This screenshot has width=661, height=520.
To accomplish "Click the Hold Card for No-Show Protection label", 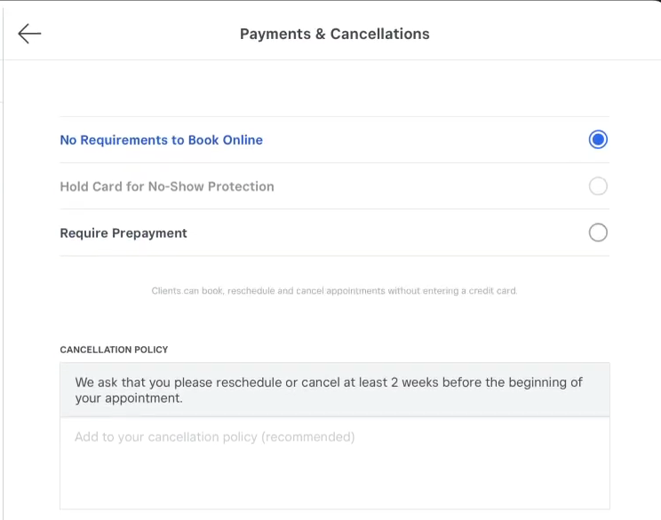I will pyautogui.click(x=167, y=186).
